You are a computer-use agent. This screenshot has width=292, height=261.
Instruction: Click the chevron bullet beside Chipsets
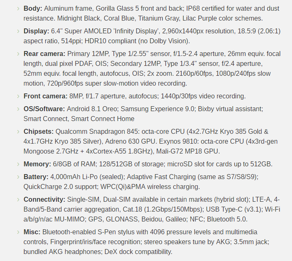point(18,132)
